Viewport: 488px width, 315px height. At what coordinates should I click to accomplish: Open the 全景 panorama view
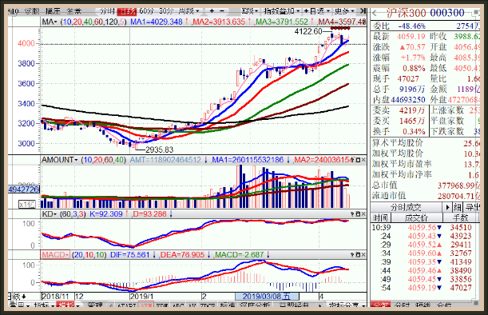(74, 11)
